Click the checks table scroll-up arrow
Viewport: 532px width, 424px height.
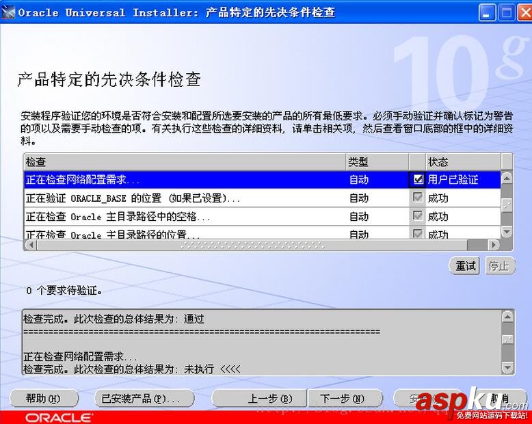click(x=507, y=177)
